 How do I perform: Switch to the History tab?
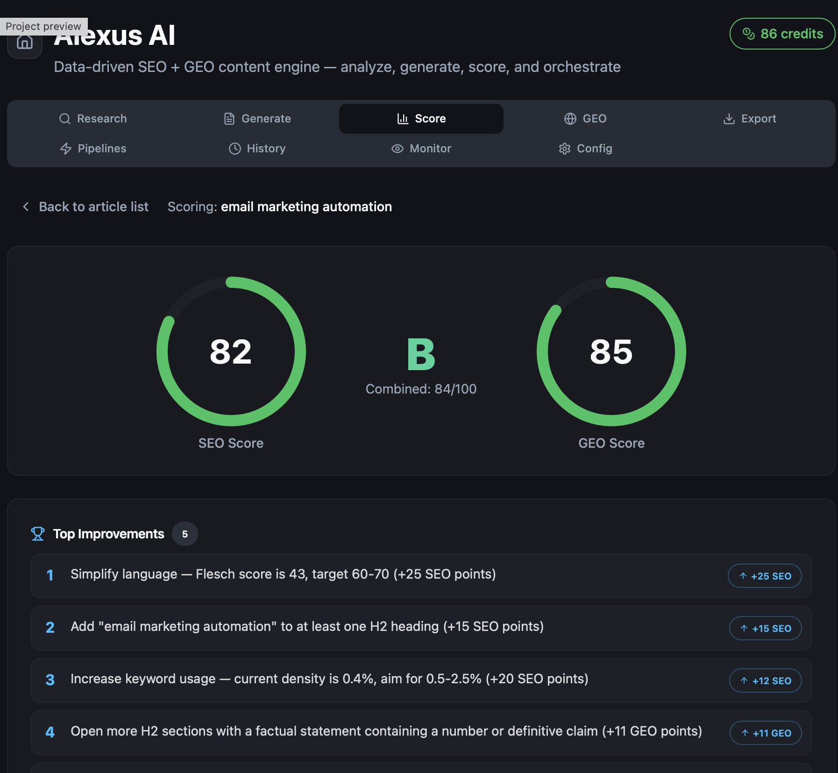click(x=257, y=149)
